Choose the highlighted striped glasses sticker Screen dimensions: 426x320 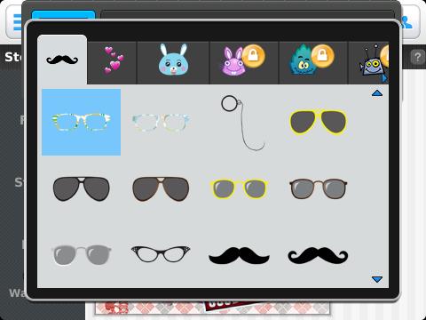point(81,122)
